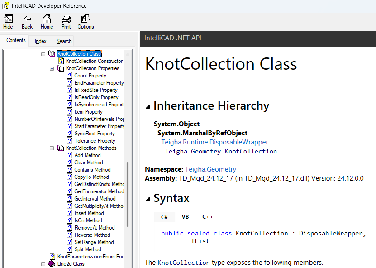Collapse the Inheritance Hierarchy section

pos(148,106)
